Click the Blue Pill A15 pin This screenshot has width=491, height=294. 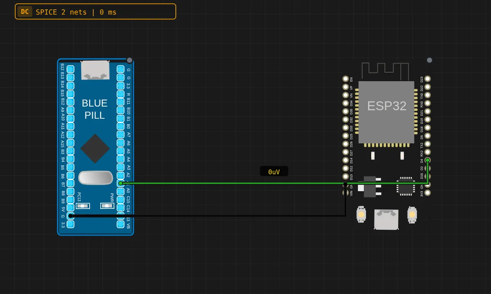pyautogui.click(x=70, y=143)
